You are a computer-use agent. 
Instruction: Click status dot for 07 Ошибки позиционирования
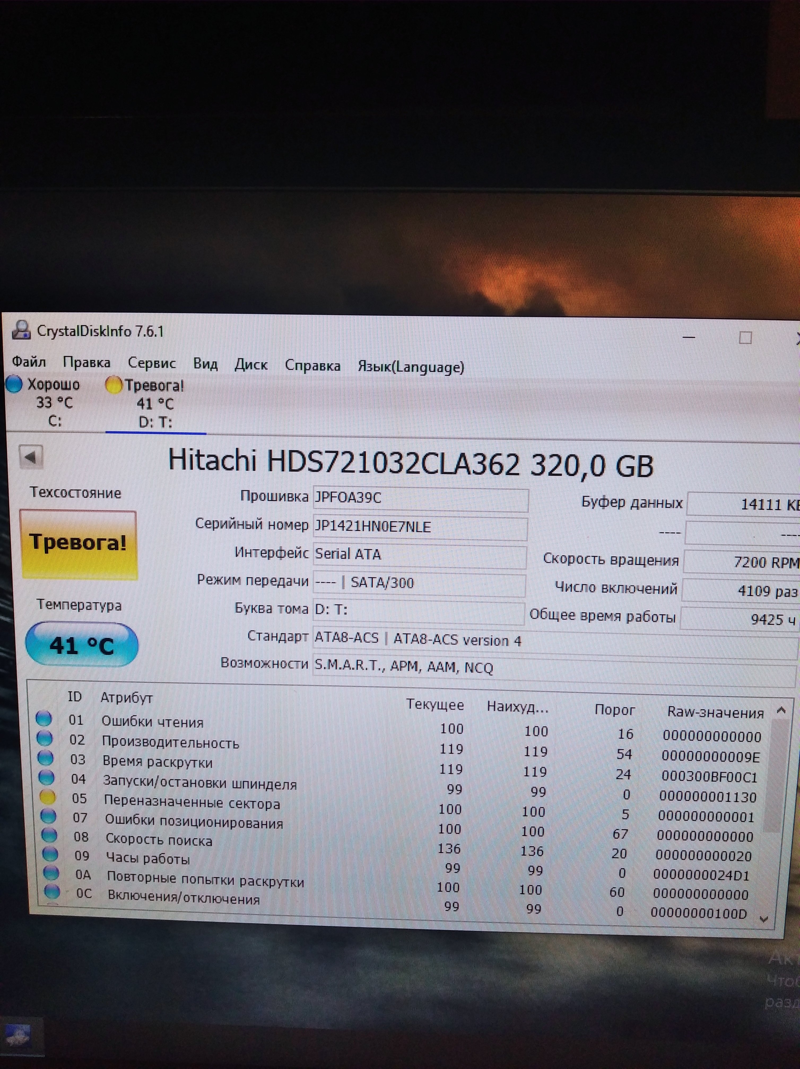(48, 816)
